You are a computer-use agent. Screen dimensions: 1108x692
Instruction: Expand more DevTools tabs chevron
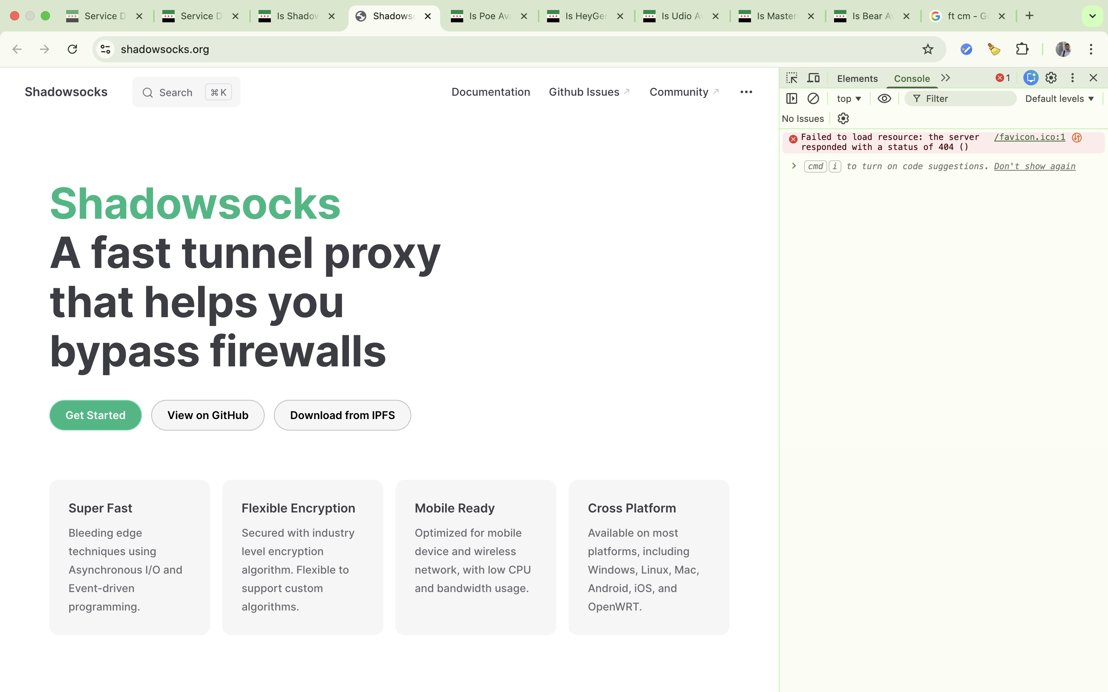coord(946,78)
